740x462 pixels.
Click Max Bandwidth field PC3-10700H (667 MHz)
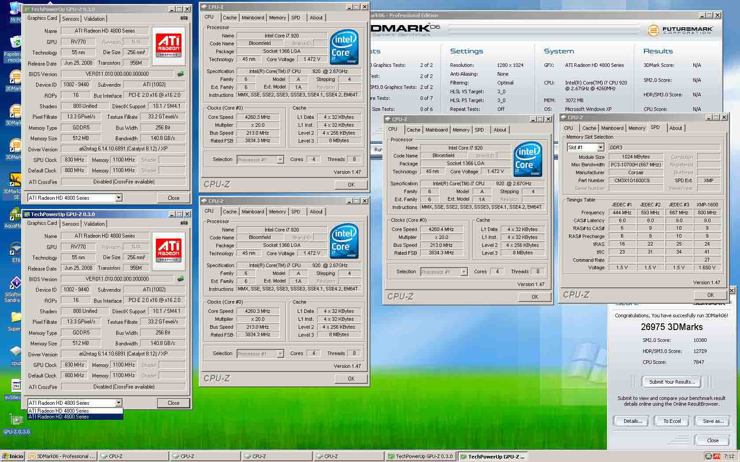coord(635,165)
